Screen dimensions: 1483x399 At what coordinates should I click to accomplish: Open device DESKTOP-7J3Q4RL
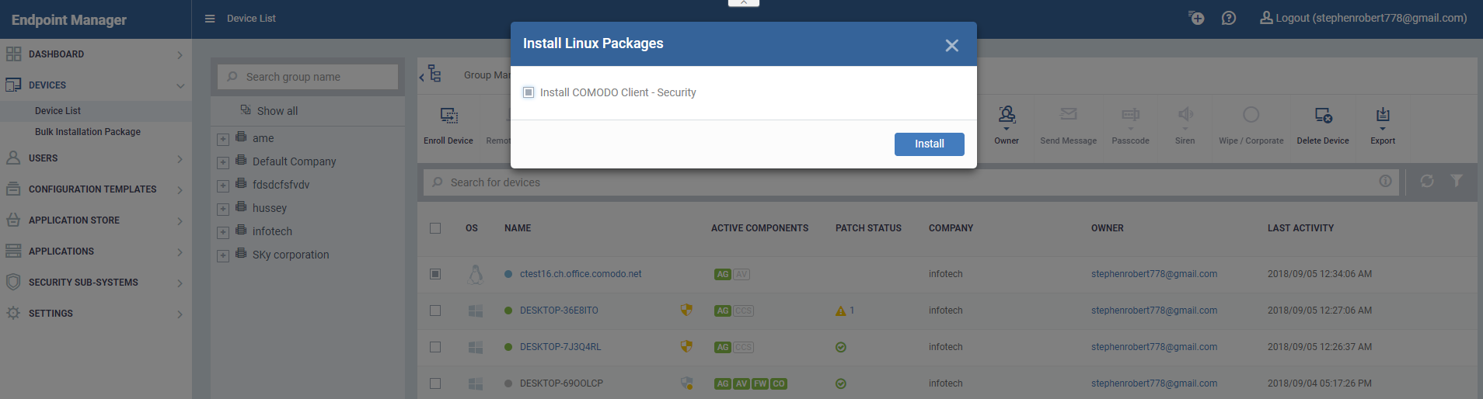(x=560, y=347)
